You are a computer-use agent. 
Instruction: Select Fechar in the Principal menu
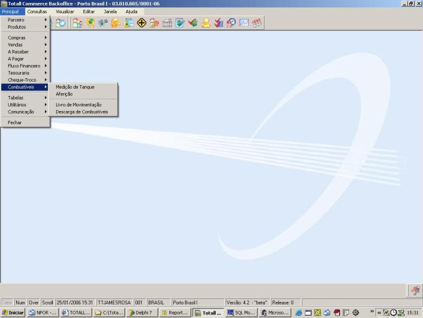tap(25, 122)
